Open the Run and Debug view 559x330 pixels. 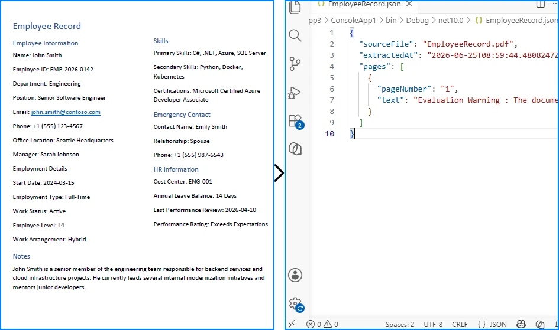295,93
